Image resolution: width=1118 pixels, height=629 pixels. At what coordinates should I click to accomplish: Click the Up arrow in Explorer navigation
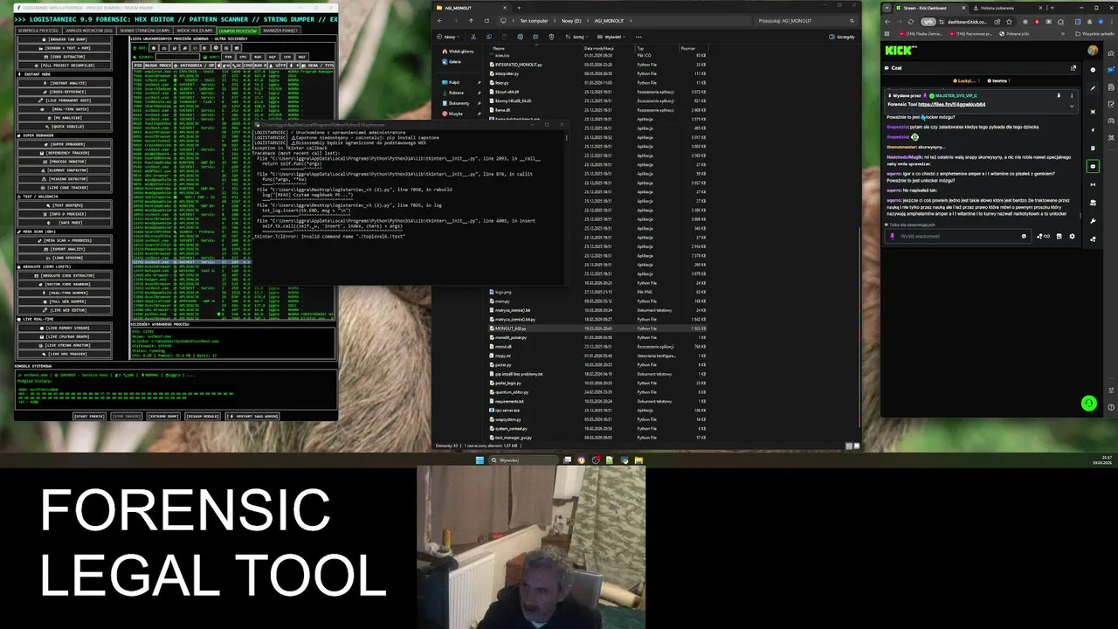tap(471, 21)
